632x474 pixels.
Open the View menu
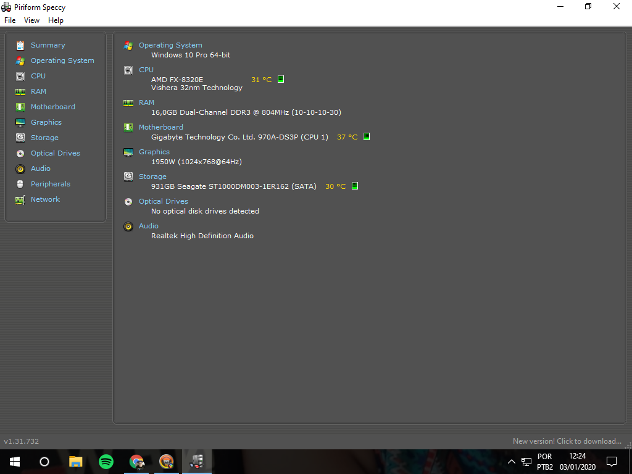pos(31,20)
